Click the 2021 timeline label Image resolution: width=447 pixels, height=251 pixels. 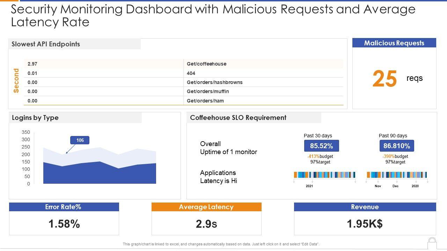[x=309, y=186]
